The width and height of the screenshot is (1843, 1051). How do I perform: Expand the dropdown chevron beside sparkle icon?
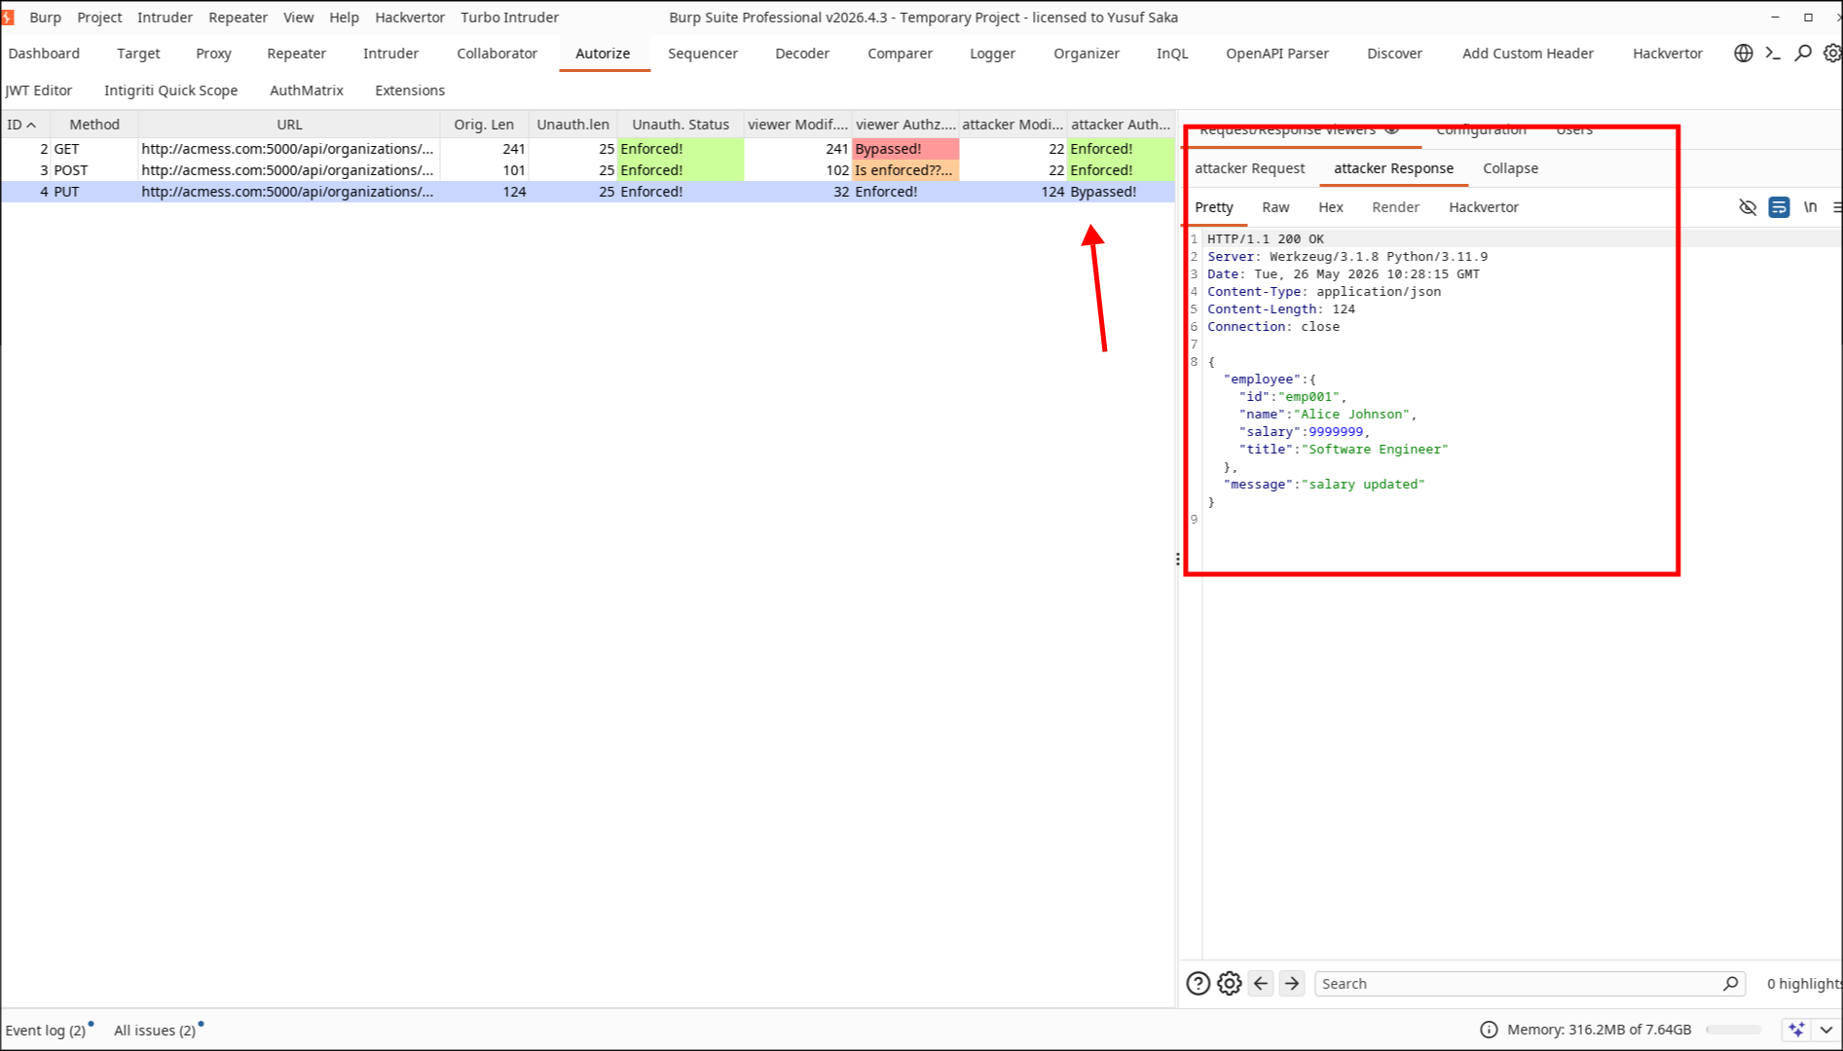pyautogui.click(x=1825, y=1030)
